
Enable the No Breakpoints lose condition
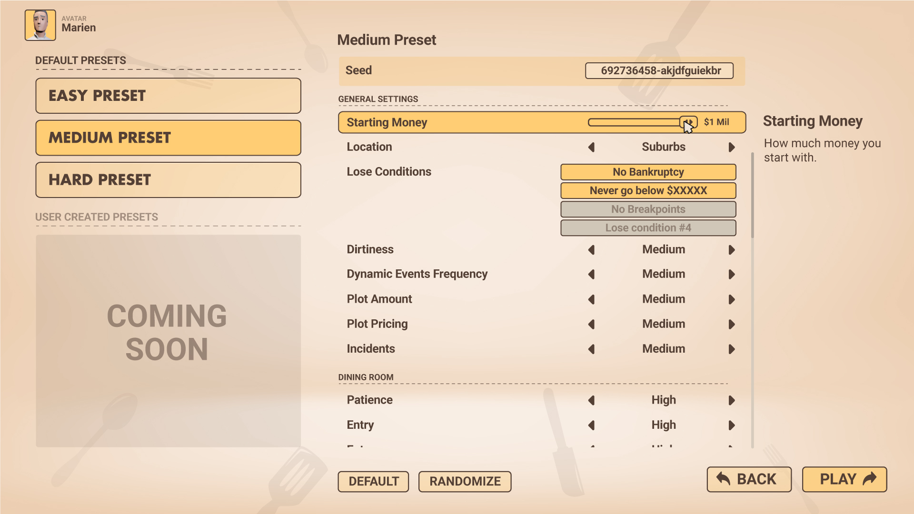648,209
